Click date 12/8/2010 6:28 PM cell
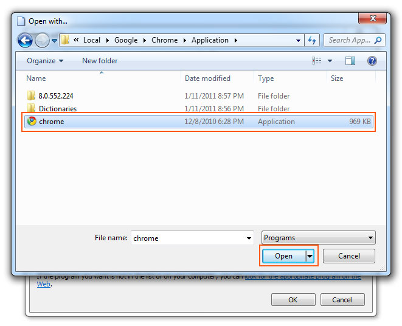The image size is (402, 326). pos(214,122)
